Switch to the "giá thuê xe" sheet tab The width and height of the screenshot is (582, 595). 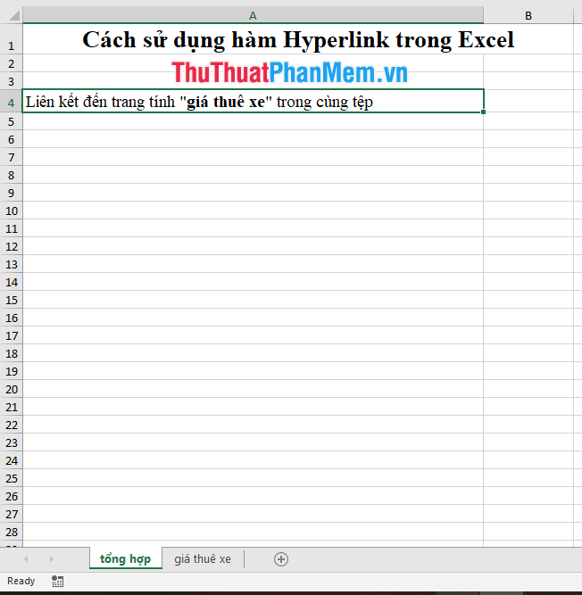point(203,559)
